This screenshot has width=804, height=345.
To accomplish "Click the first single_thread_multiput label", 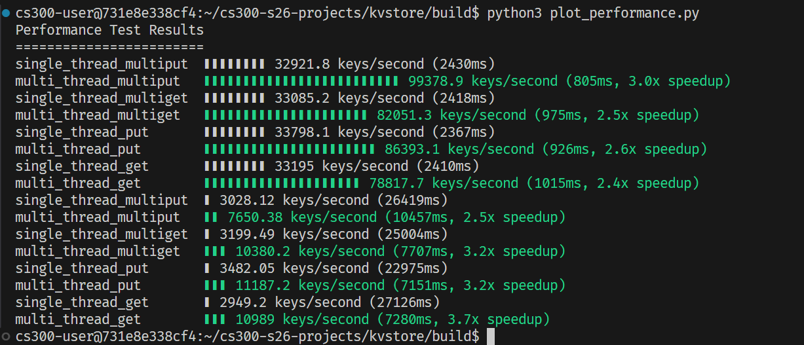I will coord(102,64).
